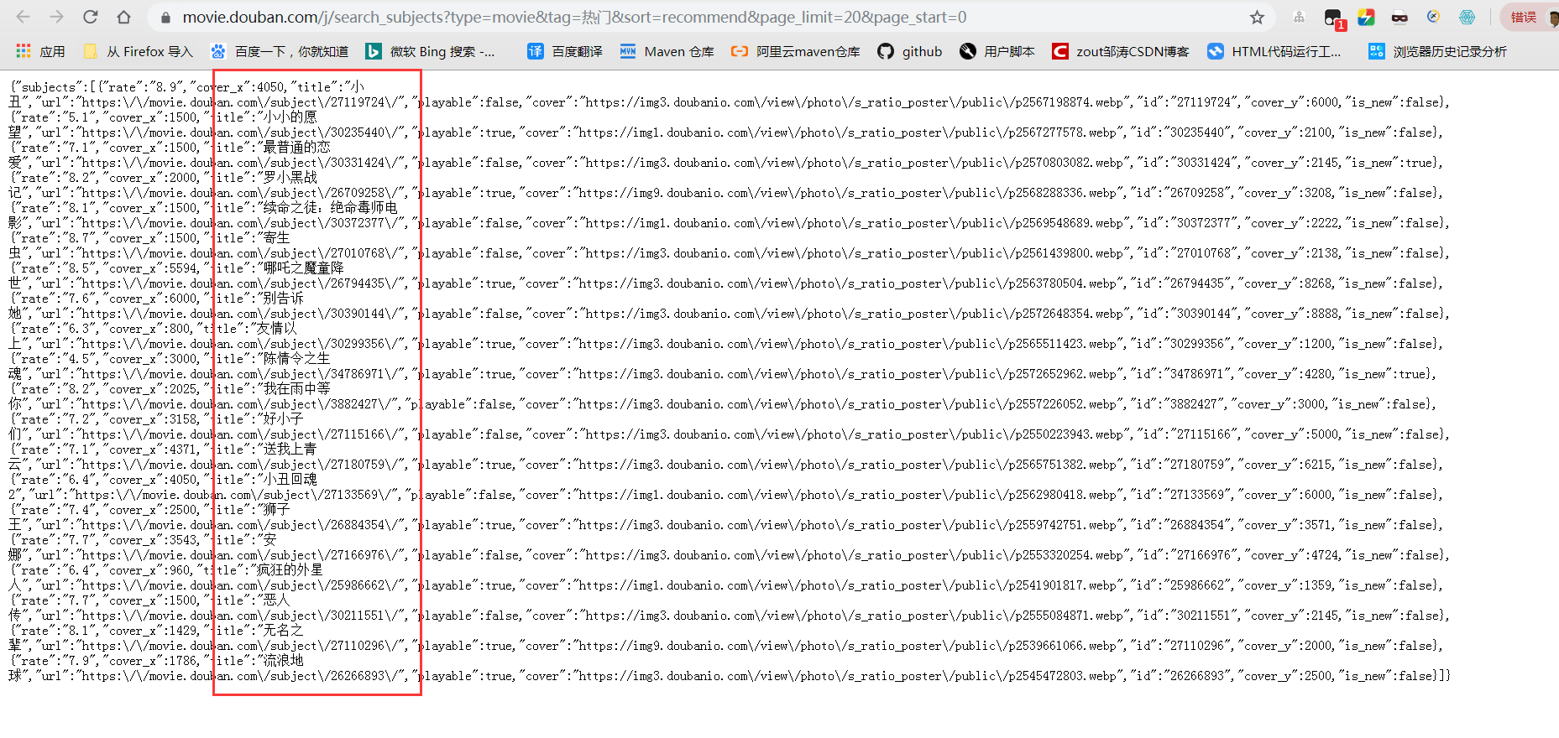Click the title text 我在雨中等
Image resolution: width=1559 pixels, height=738 pixels.
[297, 389]
